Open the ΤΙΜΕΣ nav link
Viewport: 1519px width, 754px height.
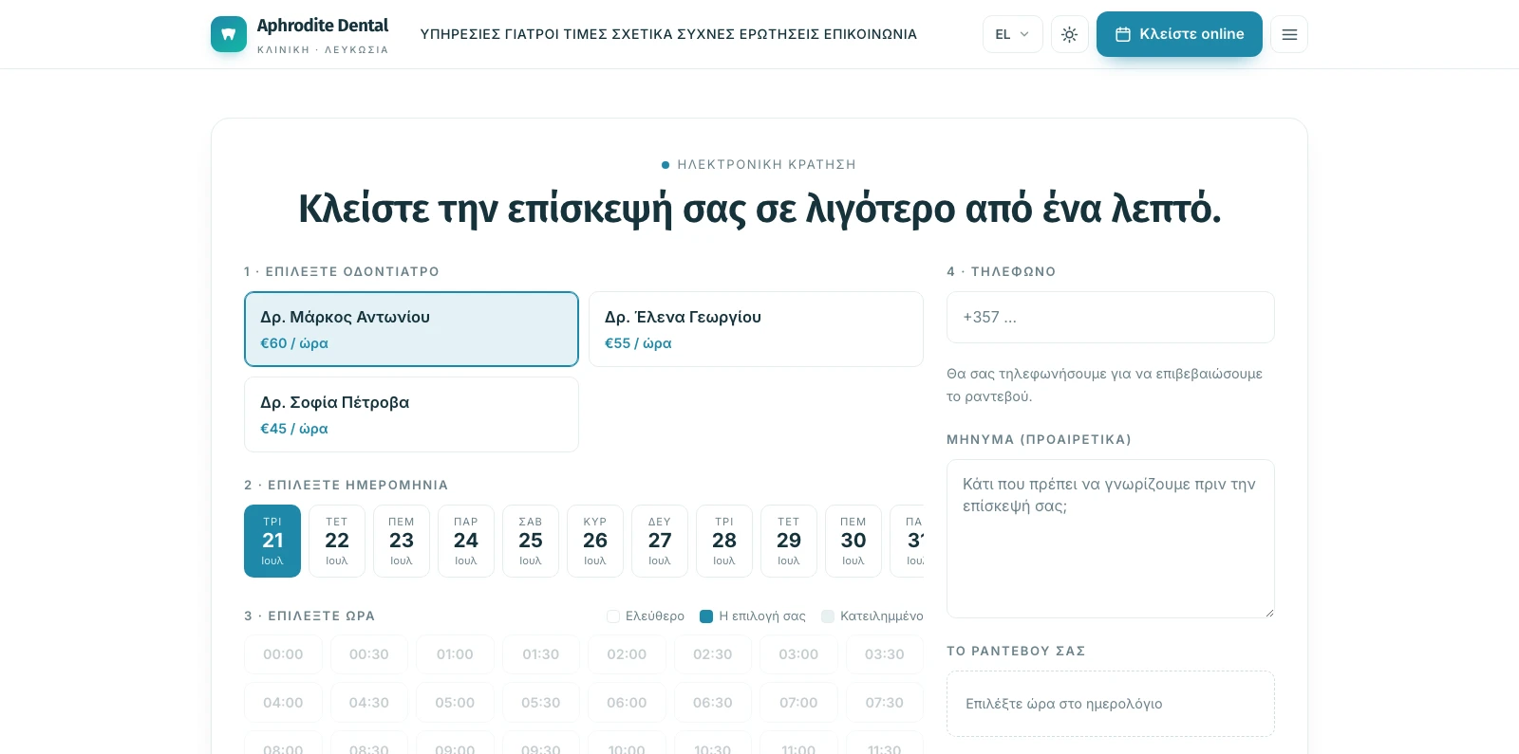click(586, 34)
